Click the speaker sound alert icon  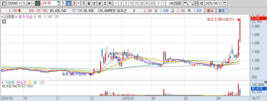29,3
